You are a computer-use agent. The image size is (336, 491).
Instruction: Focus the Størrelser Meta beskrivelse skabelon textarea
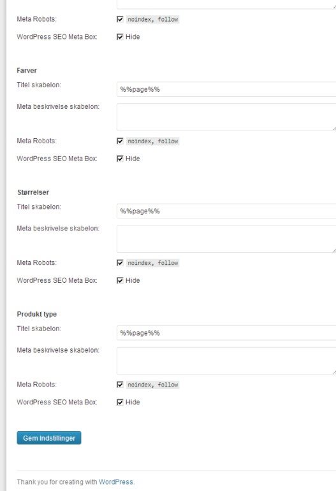(226, 239)
